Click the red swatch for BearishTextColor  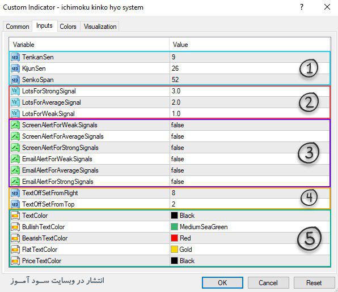[174, 238]
